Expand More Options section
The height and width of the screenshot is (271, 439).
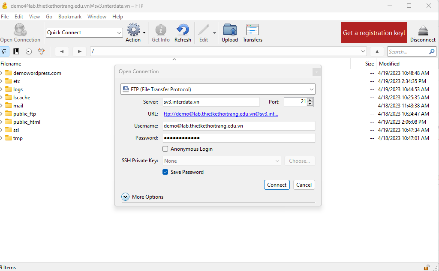click(x=126, y=197)
